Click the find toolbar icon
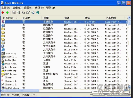 (33, 13)
